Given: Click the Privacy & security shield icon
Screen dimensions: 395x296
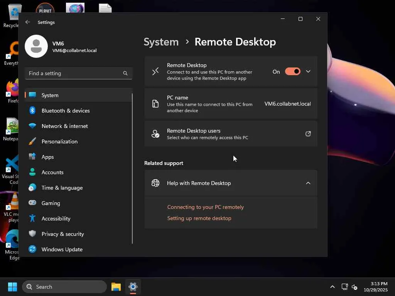Looking at the screenshot, I should (x=33, y=234).
